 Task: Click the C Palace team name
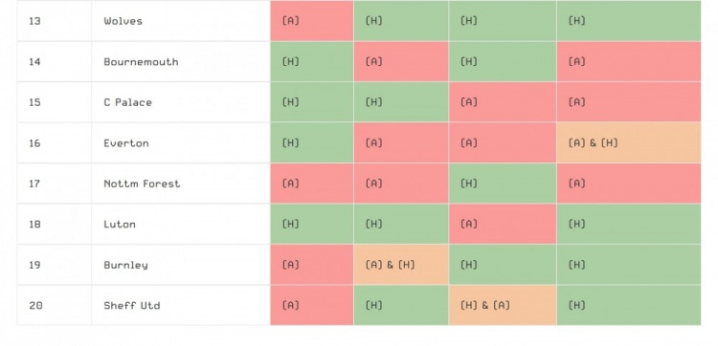pos(127,102)
